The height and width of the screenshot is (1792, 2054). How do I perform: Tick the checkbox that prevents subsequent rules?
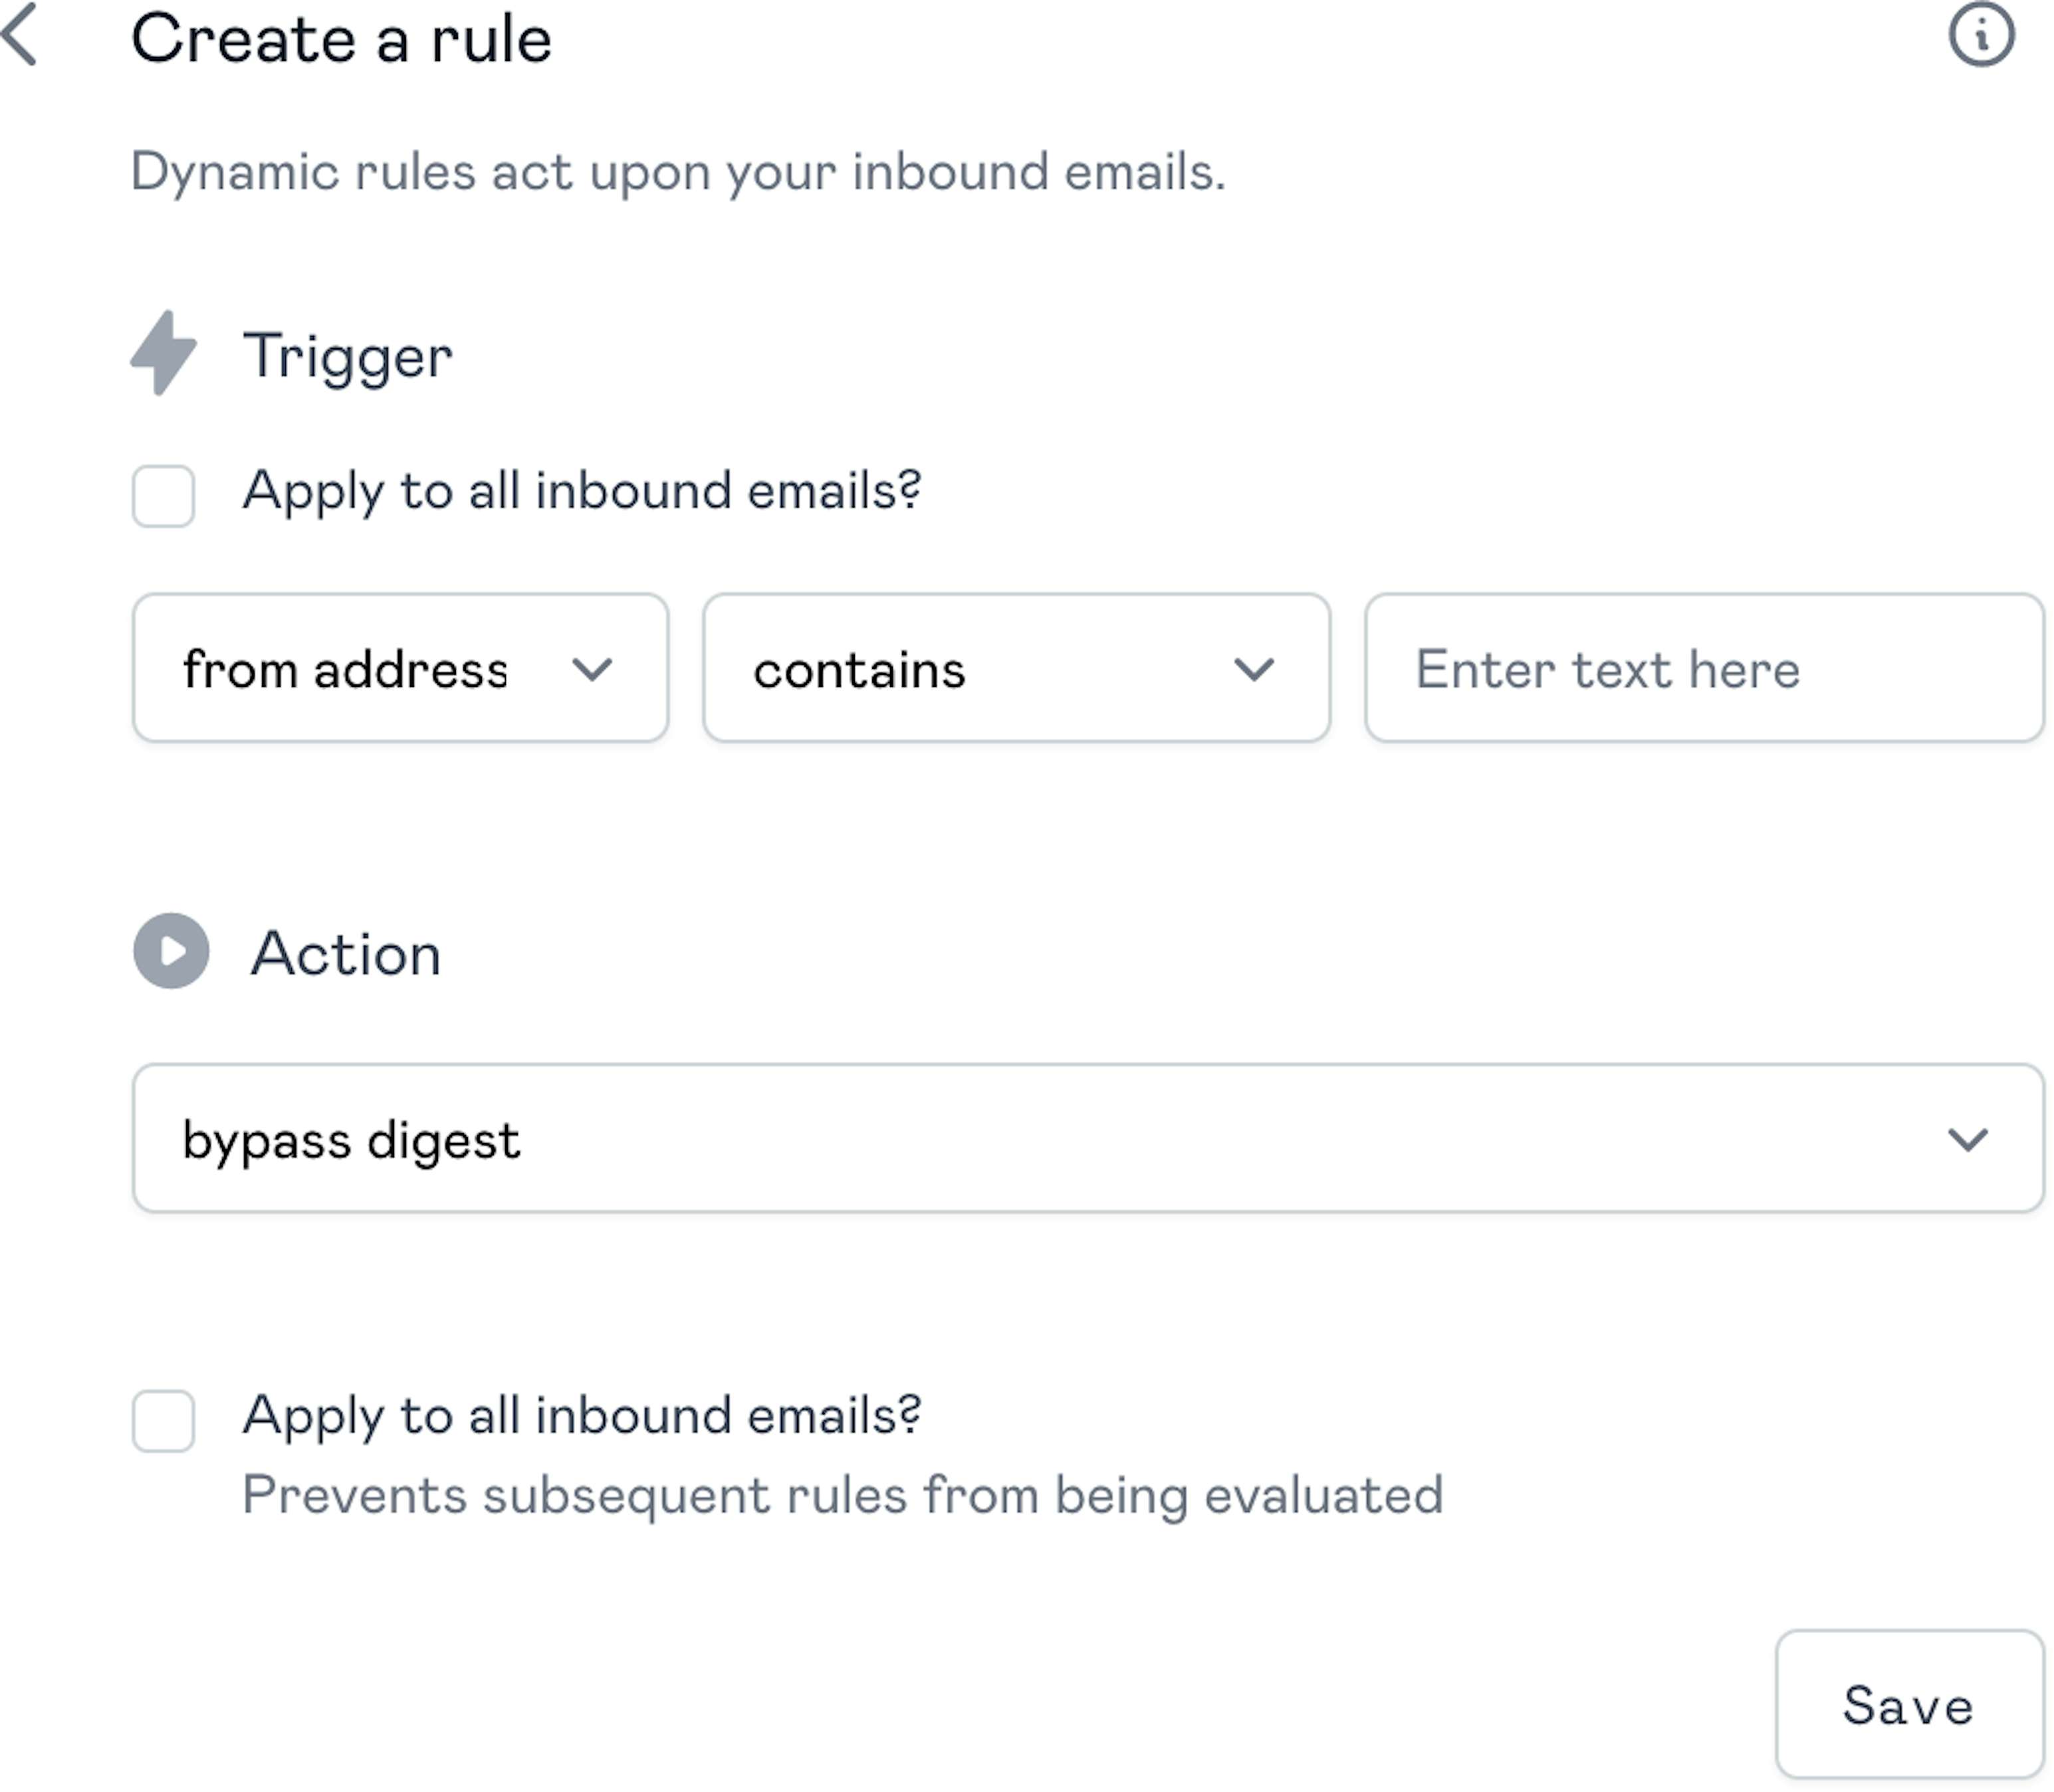point(163,1420)
